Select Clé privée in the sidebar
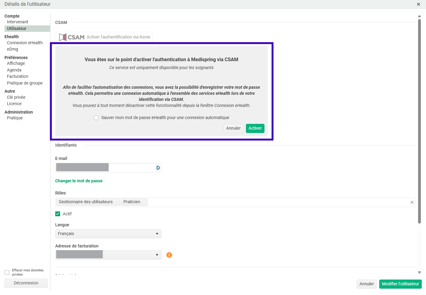 (16, 97)
